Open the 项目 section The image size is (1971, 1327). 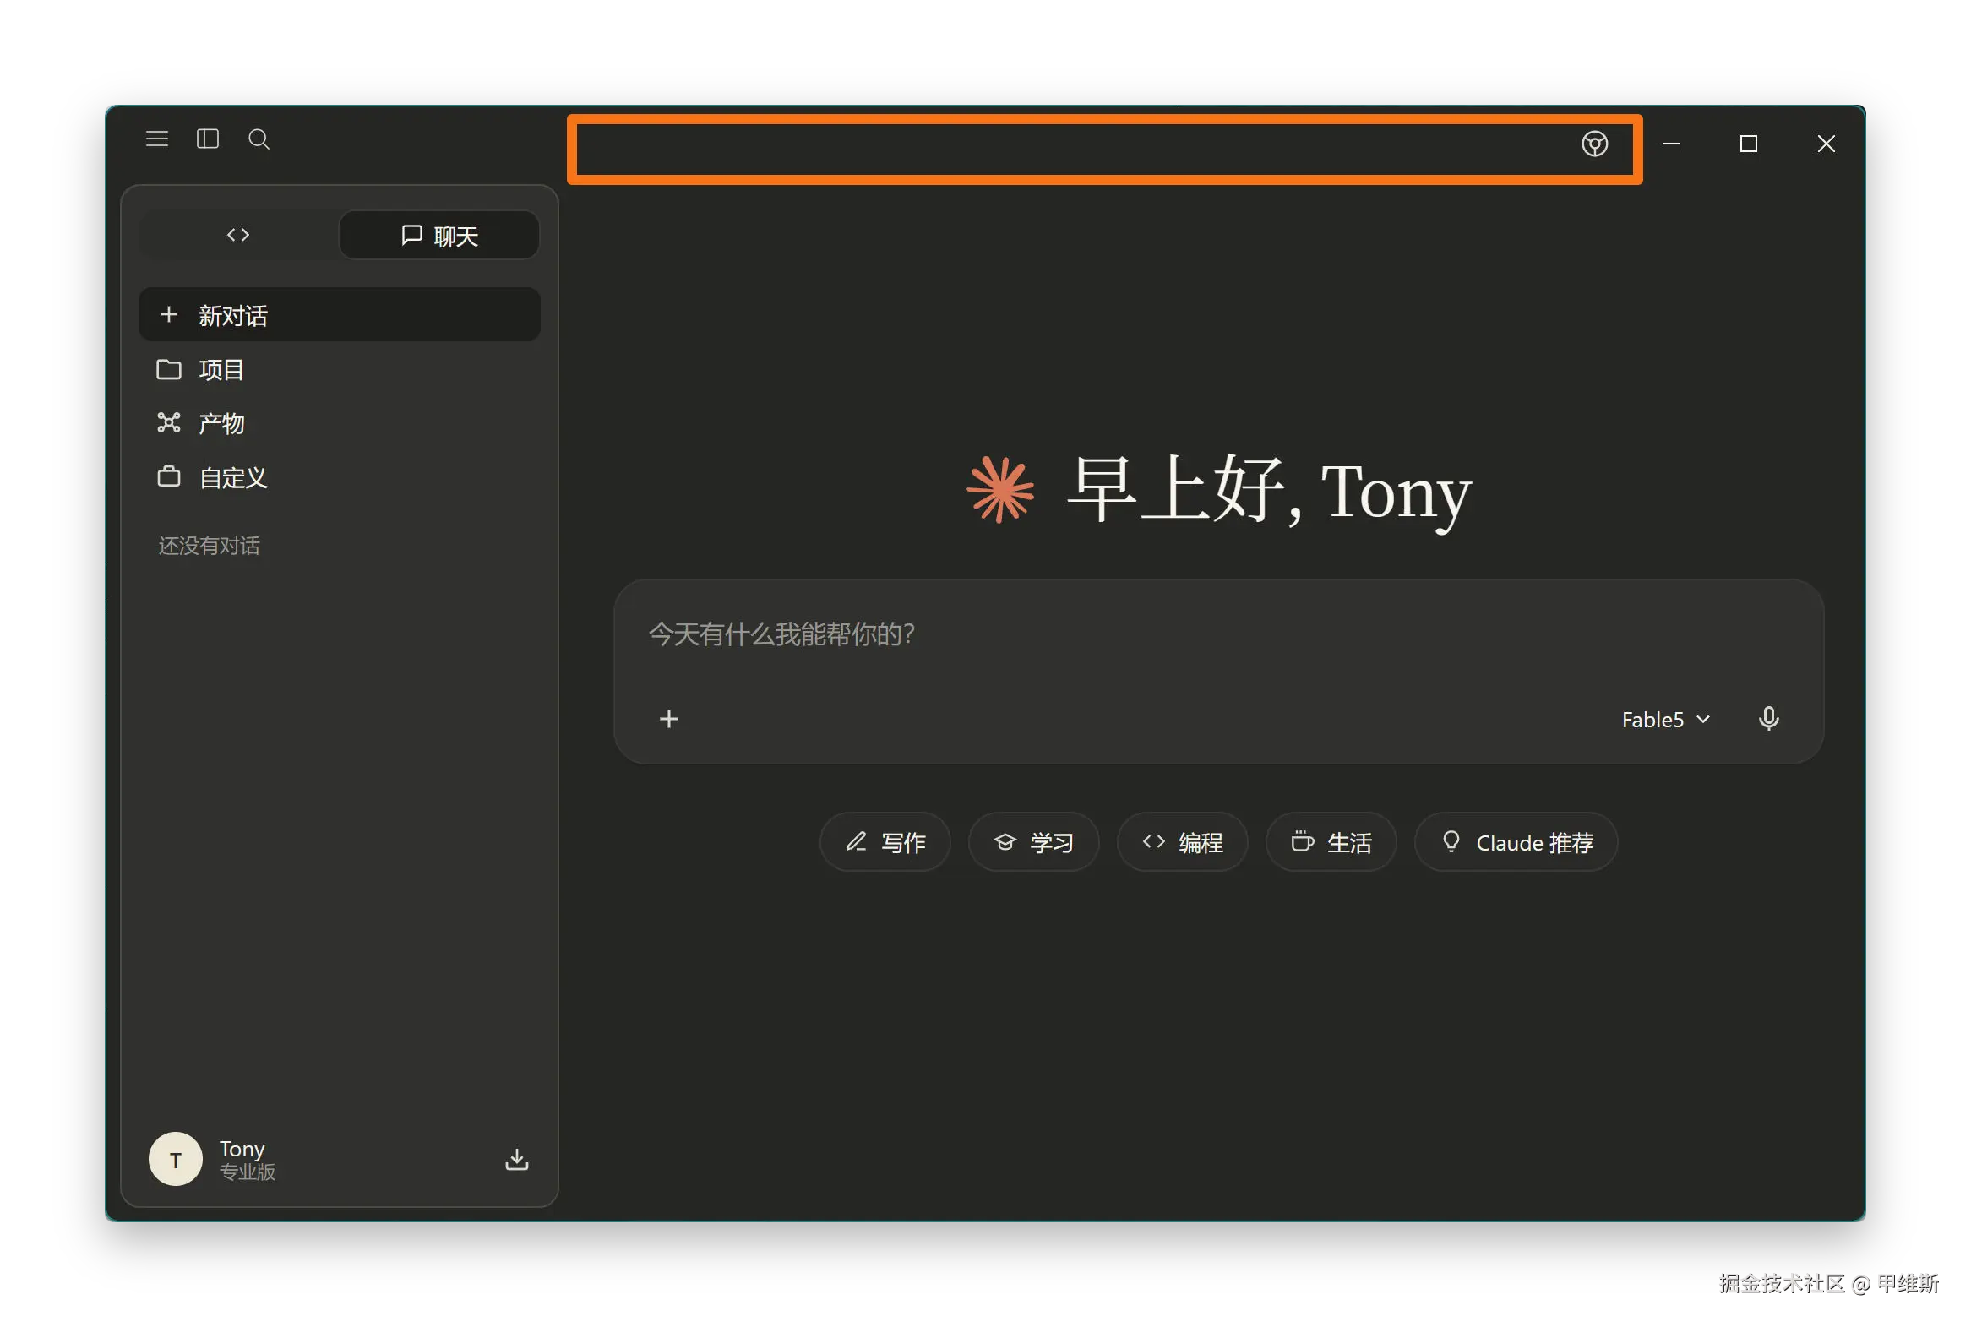point(340,370)
